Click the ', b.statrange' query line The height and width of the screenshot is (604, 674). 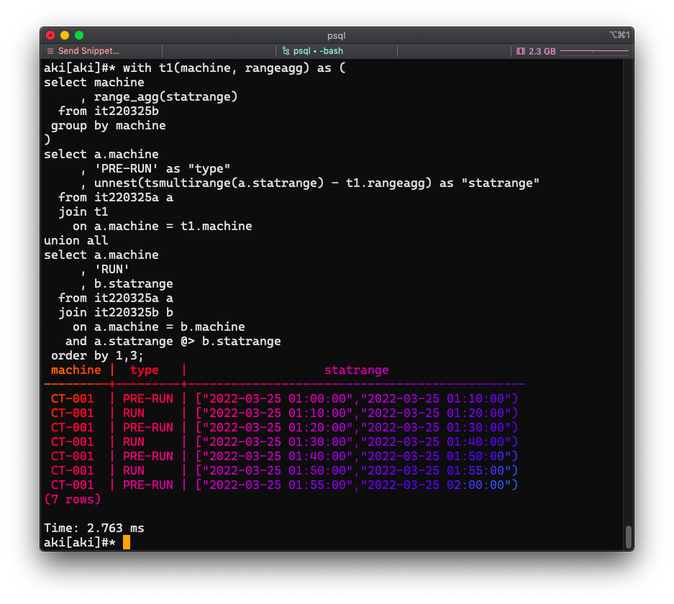[127, 284]
